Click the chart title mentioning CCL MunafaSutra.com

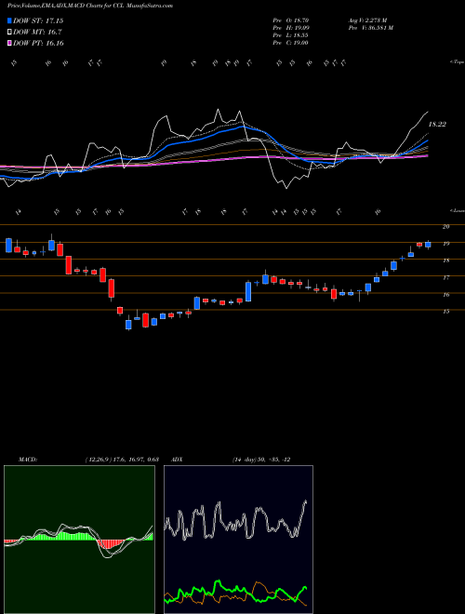coord(90,6)
